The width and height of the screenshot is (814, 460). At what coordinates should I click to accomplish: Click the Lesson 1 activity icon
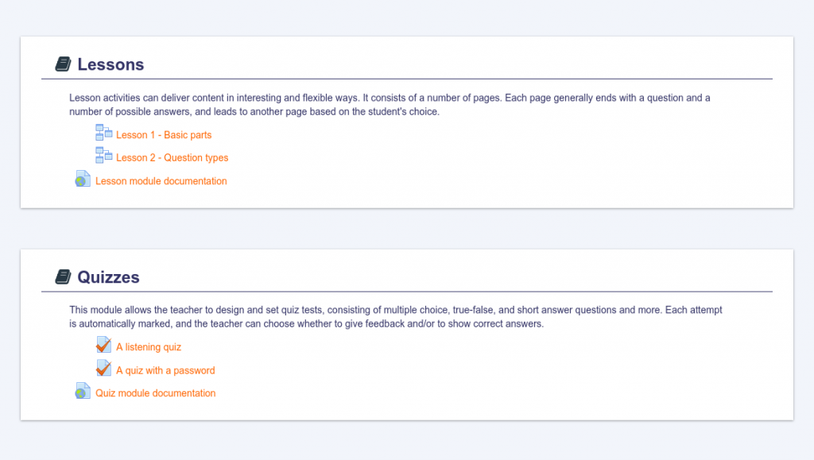[103, 133]
